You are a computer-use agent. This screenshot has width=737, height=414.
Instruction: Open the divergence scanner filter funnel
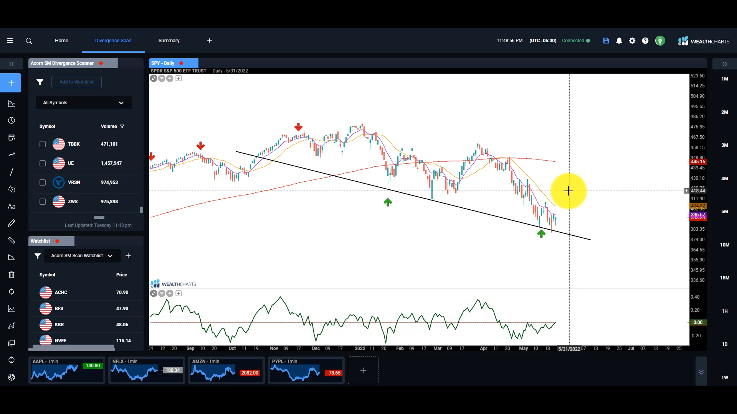40,82
